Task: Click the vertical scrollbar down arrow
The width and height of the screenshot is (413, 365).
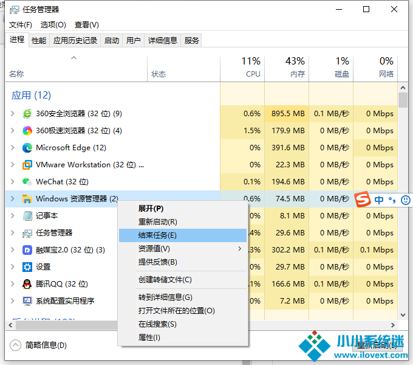Action: pyautogui.click(x=403, y=315)
